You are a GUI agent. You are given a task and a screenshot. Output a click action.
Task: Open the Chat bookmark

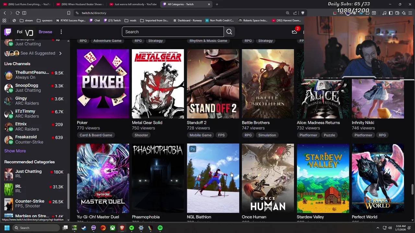tap(95, 20)
